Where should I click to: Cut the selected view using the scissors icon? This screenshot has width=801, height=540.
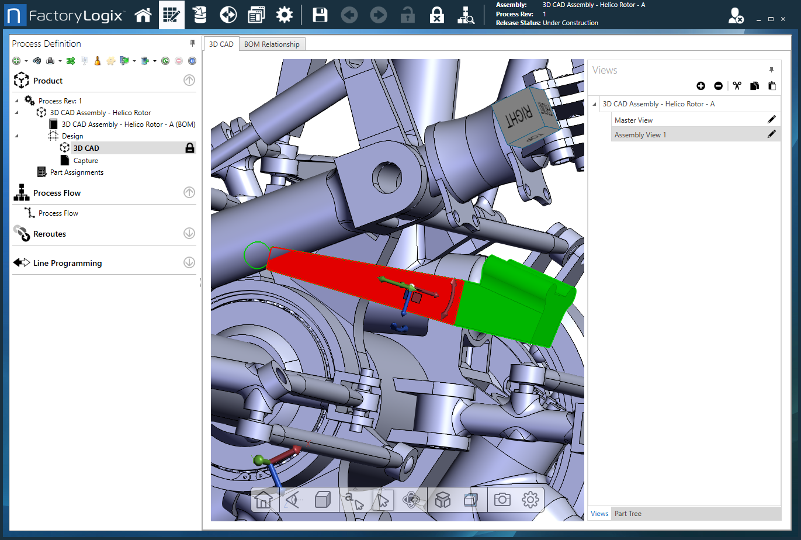(x=737, y=85)
